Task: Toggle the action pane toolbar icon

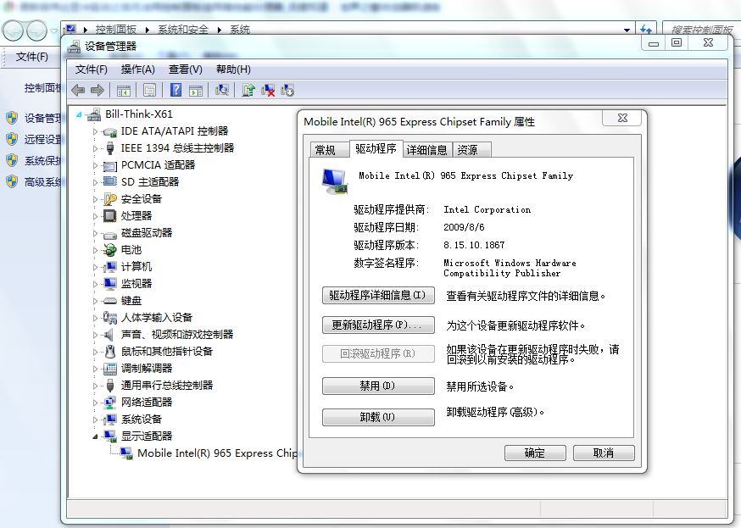Action: [196, 90]
